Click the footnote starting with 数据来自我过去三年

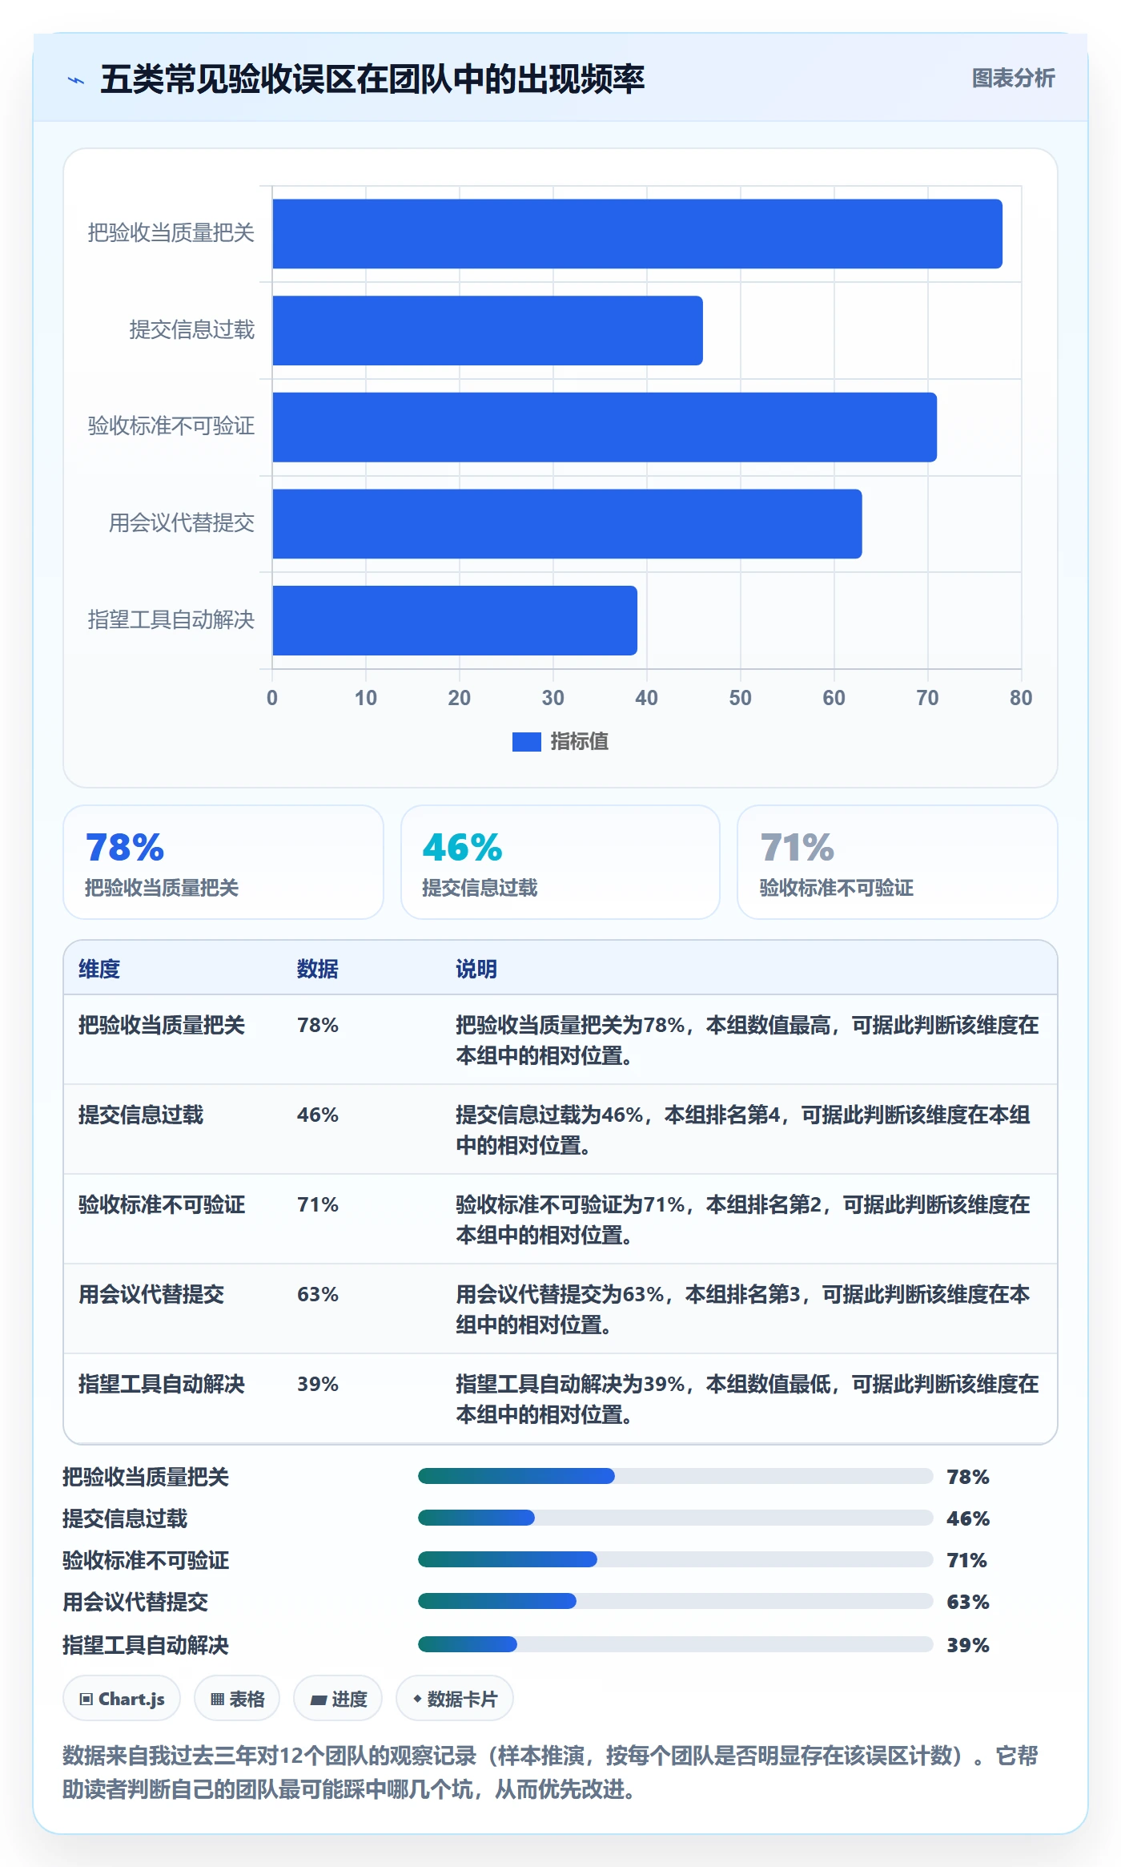[550, 1772]
